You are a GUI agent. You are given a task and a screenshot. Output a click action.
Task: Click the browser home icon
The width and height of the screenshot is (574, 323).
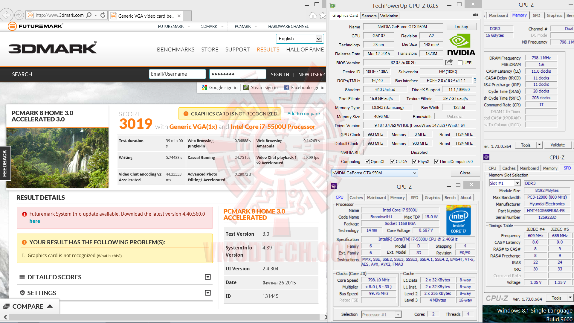pos(313,16)
